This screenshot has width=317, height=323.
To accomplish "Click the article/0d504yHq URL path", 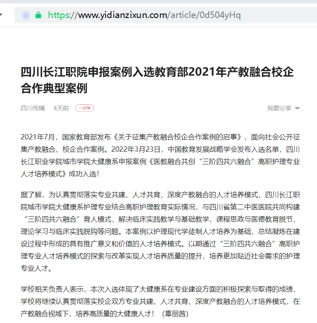I will point(205,15).
